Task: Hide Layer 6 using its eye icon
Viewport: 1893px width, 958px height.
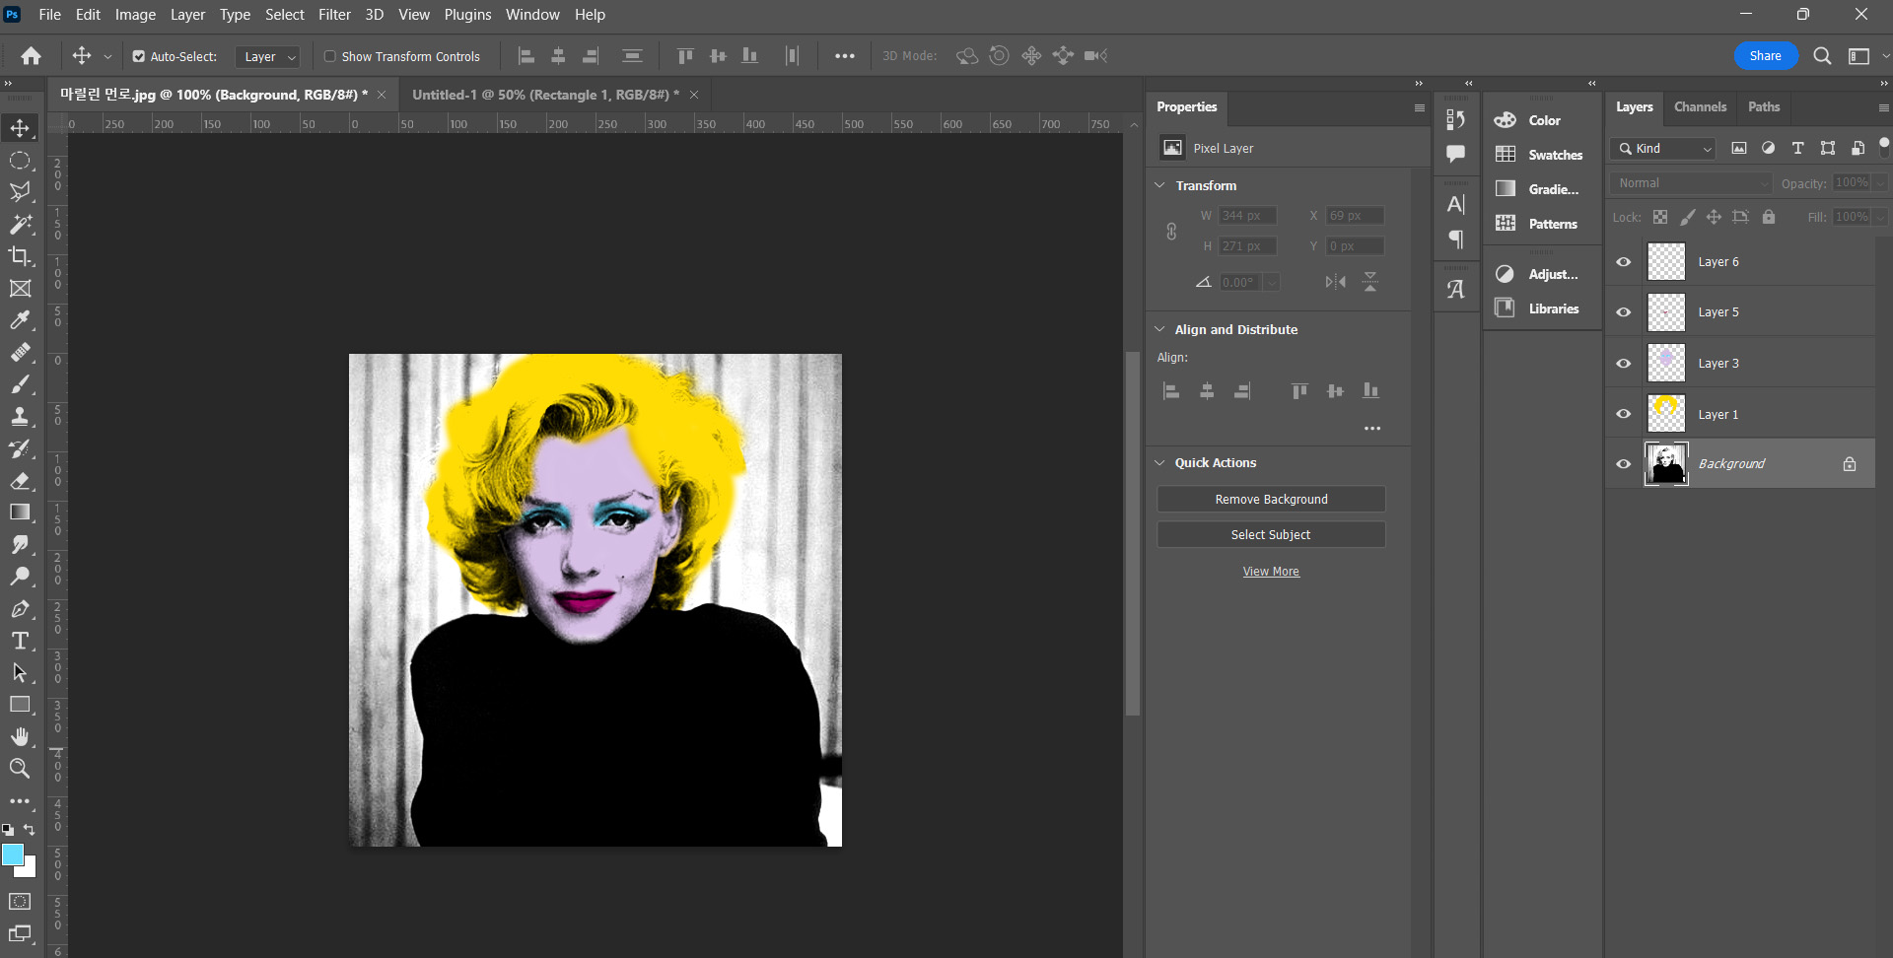Action: click(x=1623, y=262)
